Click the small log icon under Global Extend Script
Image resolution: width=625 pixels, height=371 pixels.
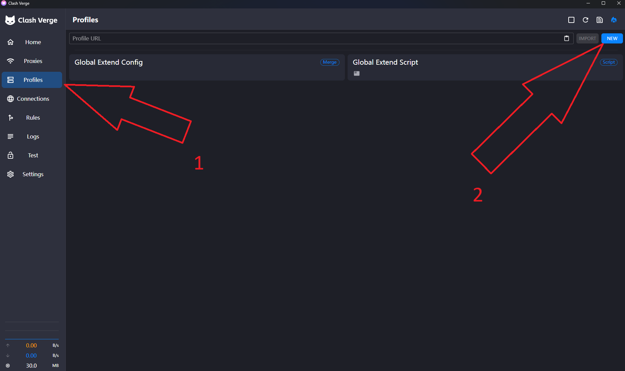[357, 73]
